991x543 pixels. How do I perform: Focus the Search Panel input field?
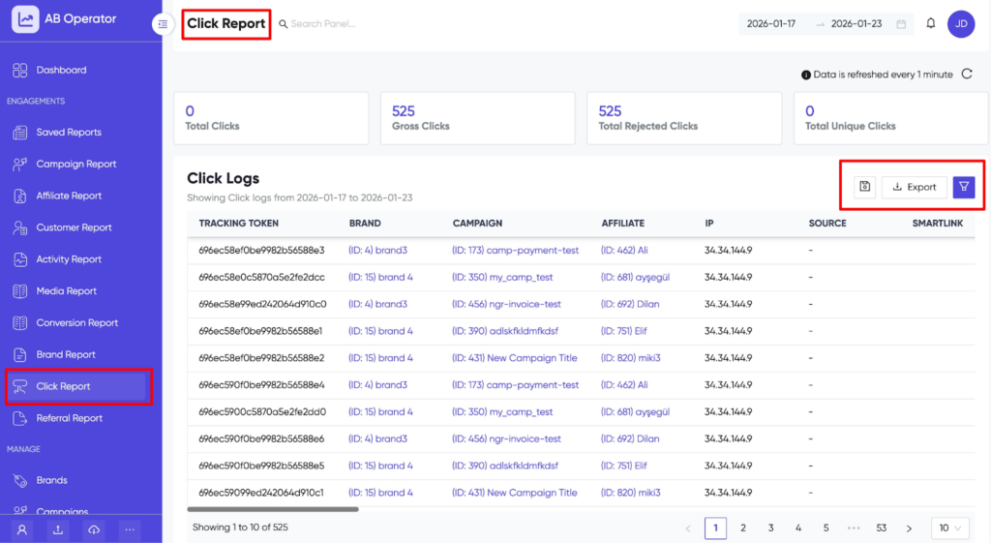[323, 24]
